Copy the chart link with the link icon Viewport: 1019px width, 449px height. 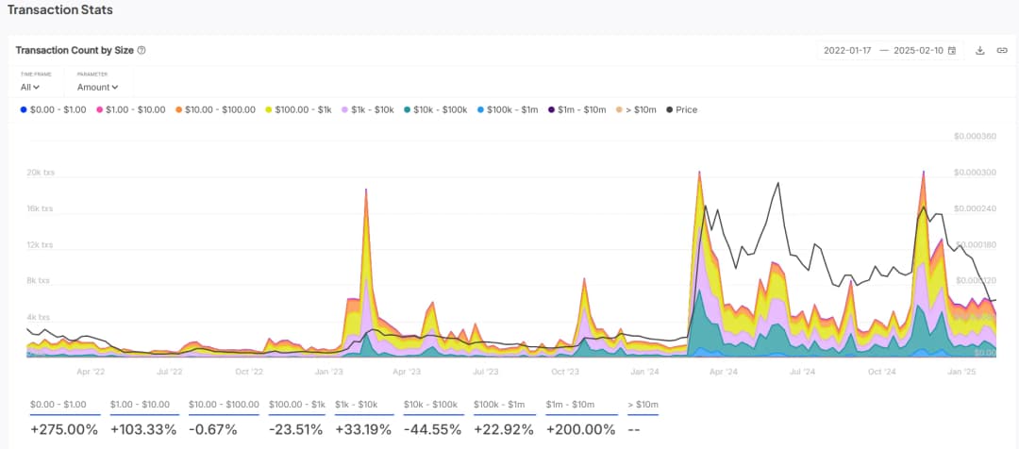[1002, 50]
